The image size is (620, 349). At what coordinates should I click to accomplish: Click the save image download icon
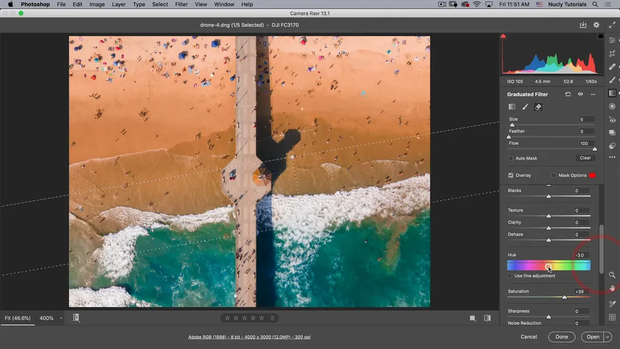583,25
